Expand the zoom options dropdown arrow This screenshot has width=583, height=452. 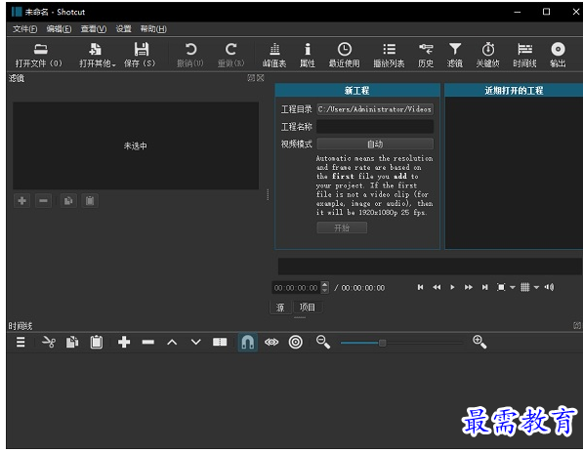[513, 287]
